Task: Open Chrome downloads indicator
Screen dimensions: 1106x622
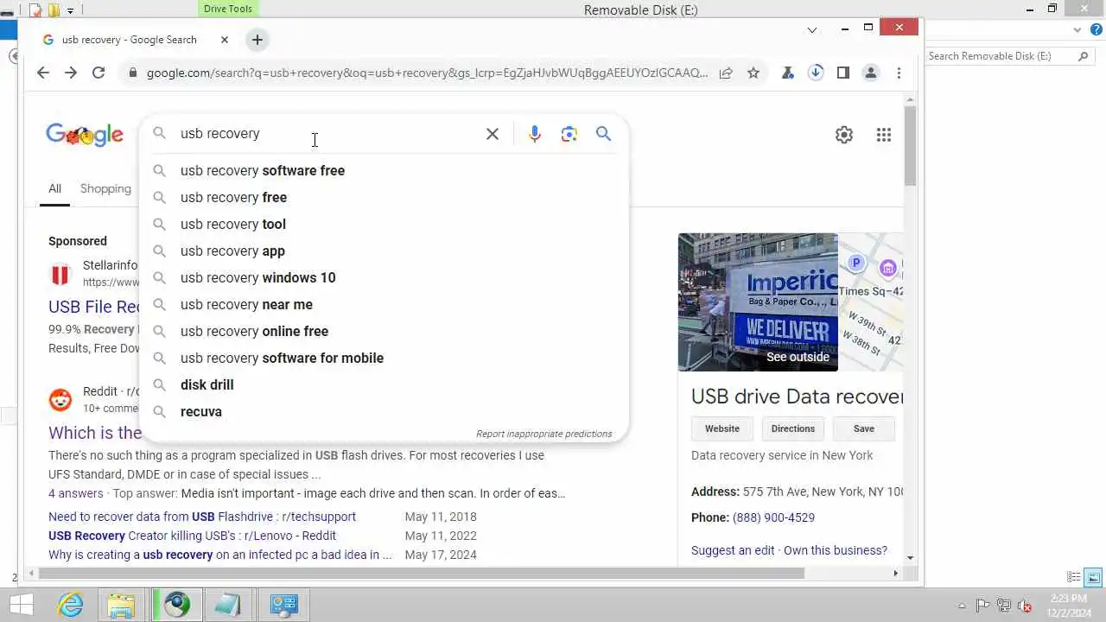Action: 816,73
